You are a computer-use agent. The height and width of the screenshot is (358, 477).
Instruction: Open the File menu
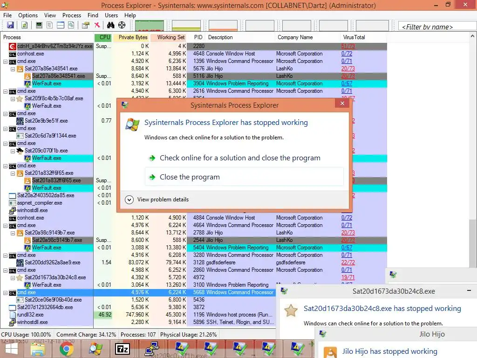[x=7, y=15]
